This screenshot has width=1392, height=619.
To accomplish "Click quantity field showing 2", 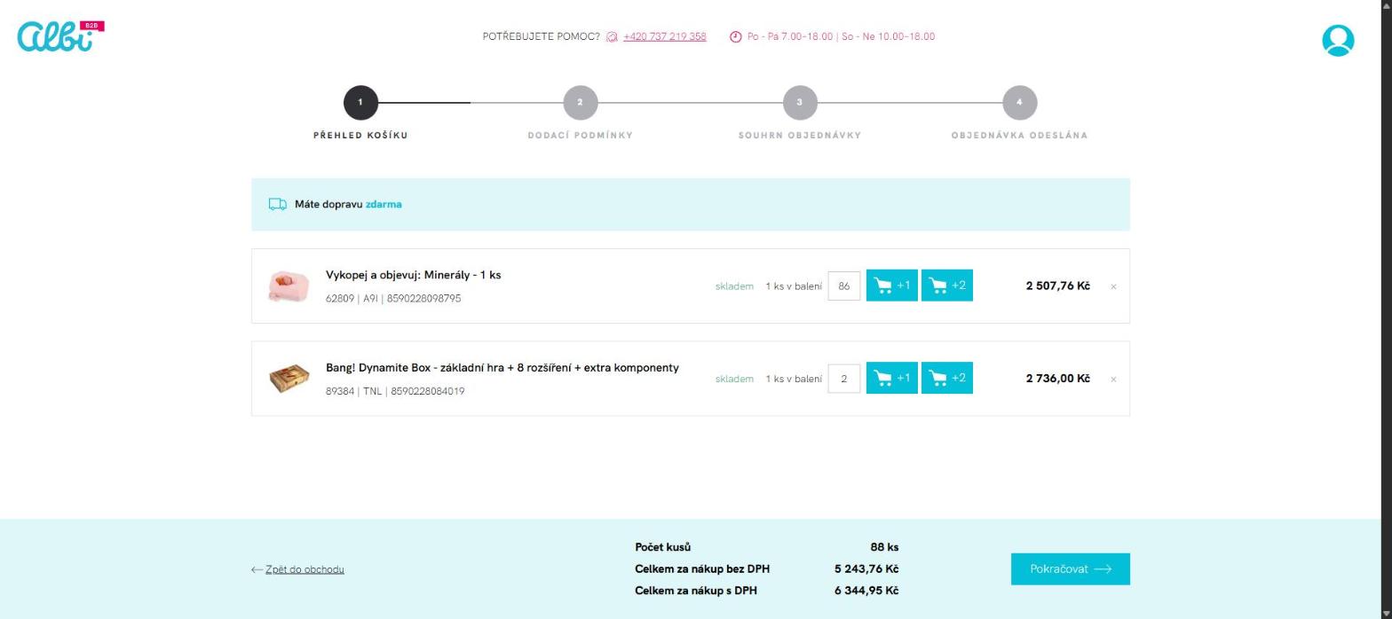I will click(844, 379).
